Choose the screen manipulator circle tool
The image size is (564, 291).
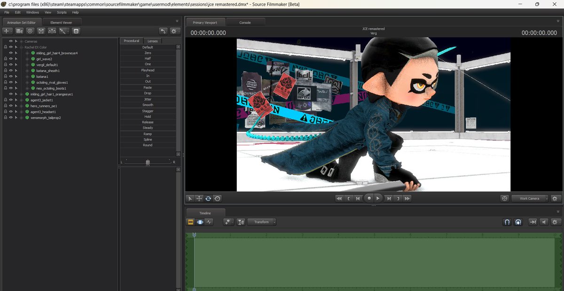pos(217,198)
